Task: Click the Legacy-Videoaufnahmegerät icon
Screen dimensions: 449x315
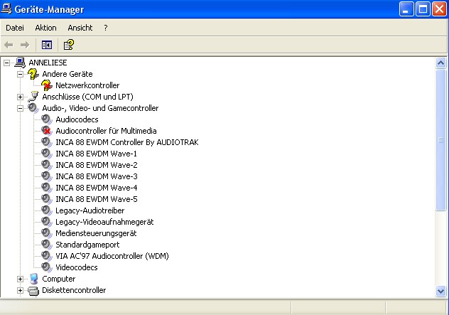Action: pos(47,222)
